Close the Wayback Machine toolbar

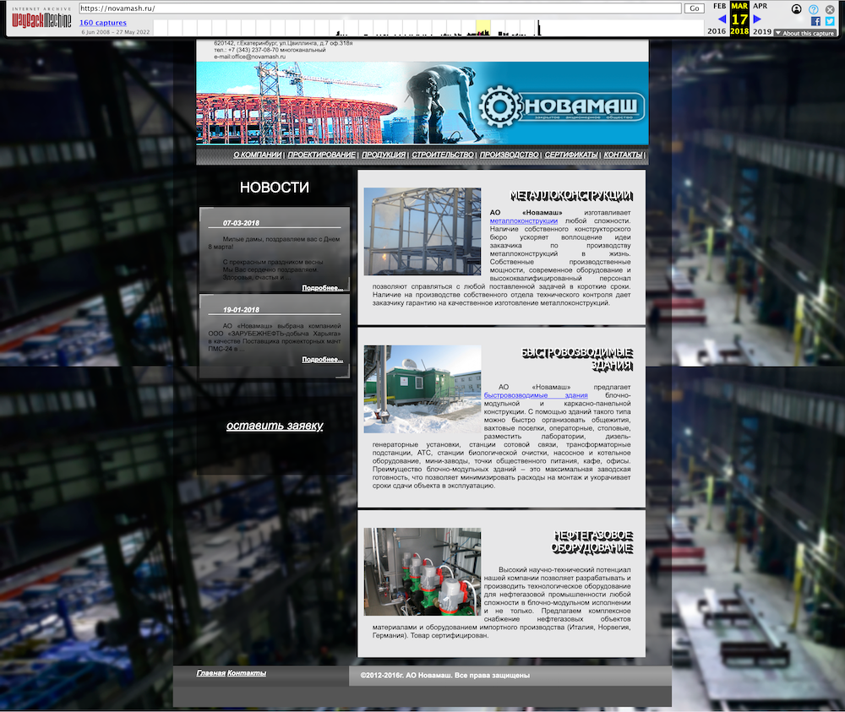tap(830, 9)
